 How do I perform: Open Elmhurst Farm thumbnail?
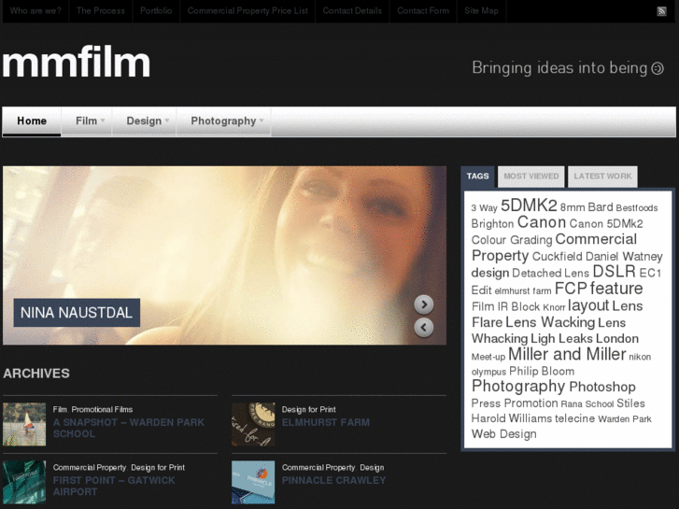(x=253, y=424)
